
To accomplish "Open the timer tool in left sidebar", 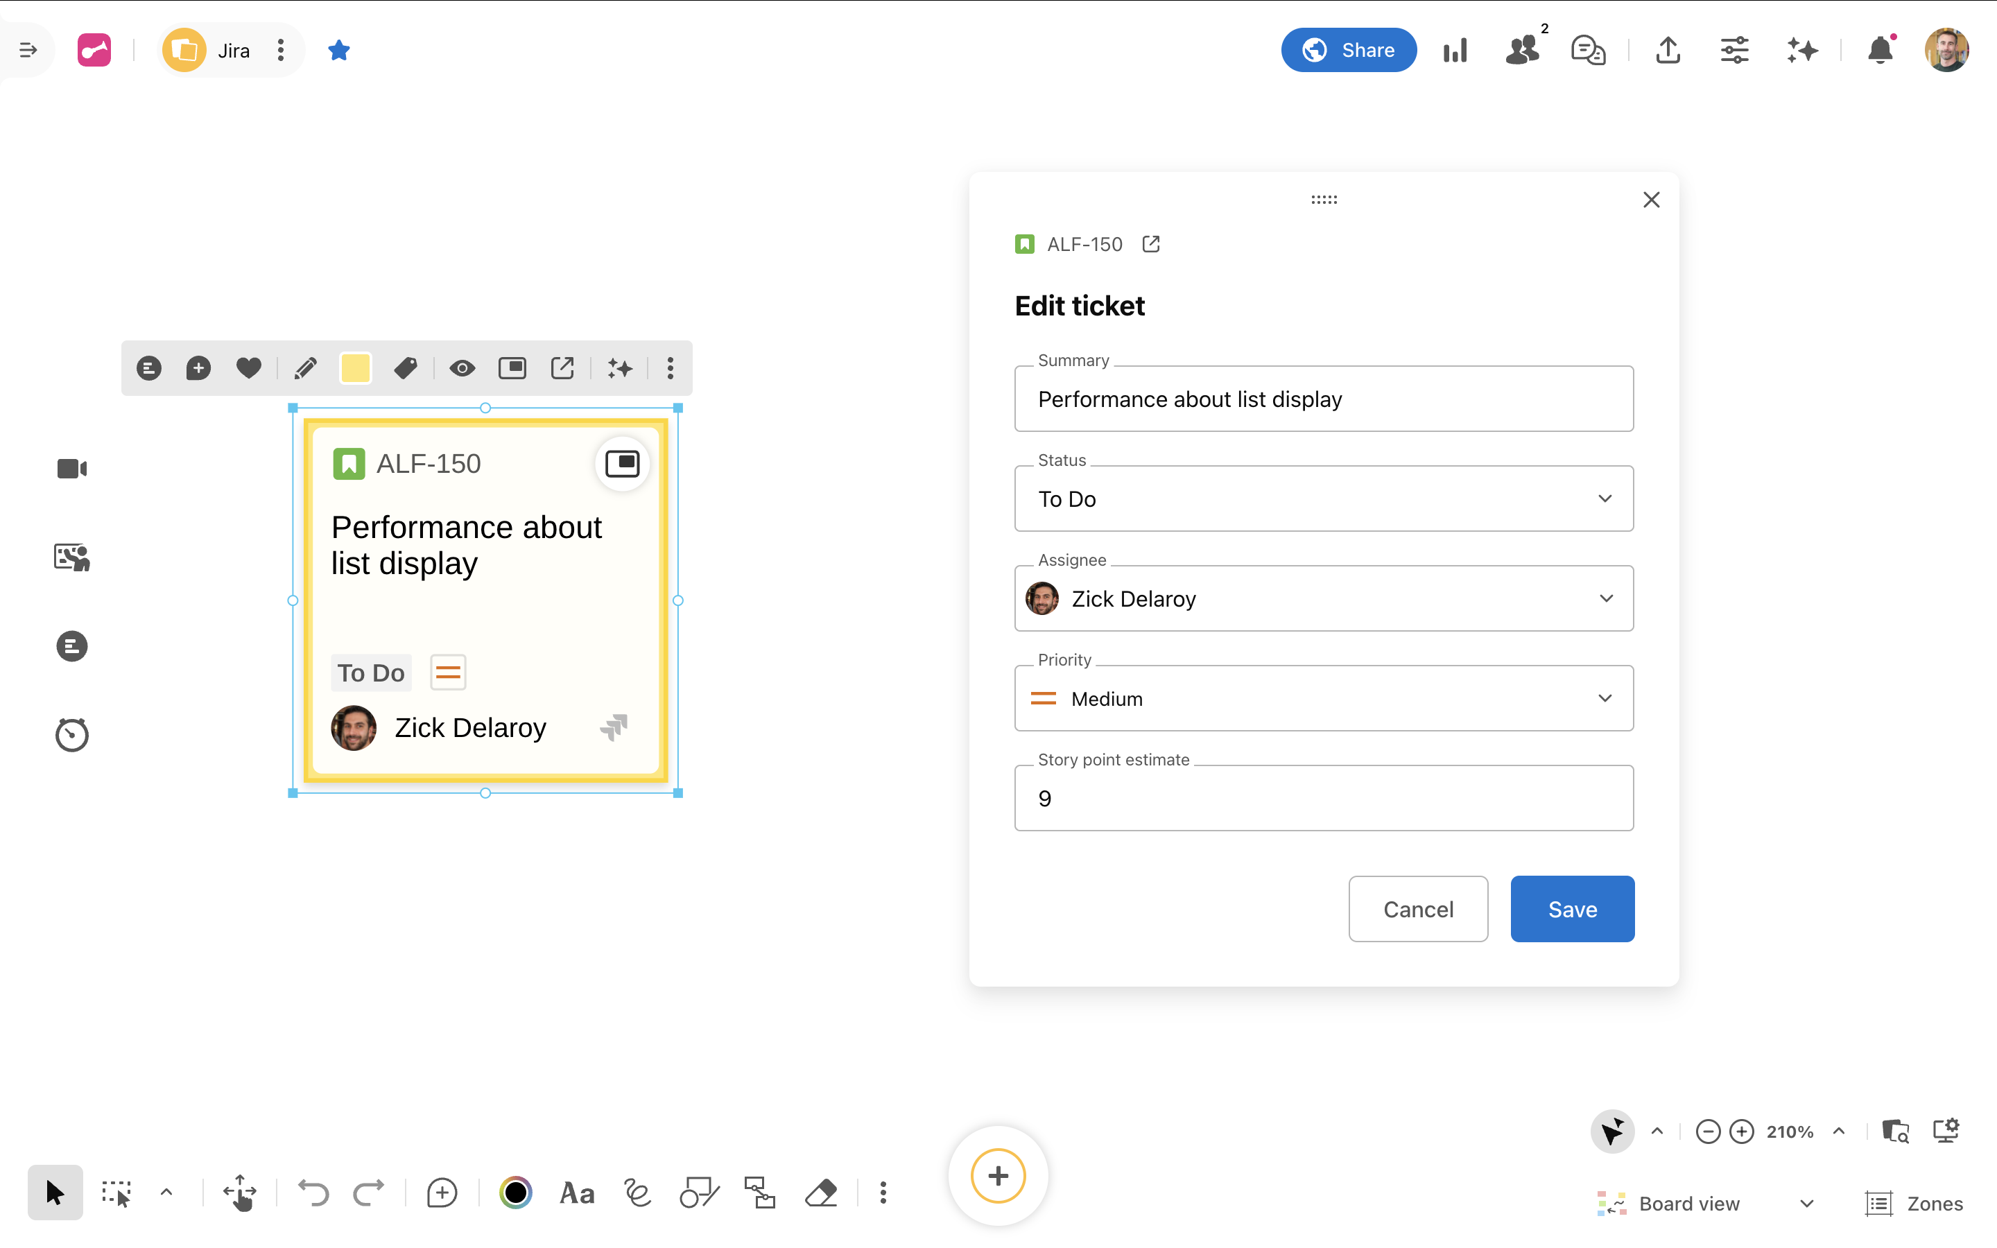I will 72,734.
